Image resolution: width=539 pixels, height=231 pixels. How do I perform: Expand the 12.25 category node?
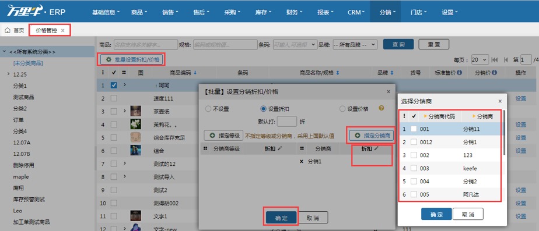8,74
